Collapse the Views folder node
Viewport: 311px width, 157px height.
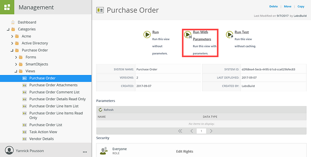click(x=16, y=72)
